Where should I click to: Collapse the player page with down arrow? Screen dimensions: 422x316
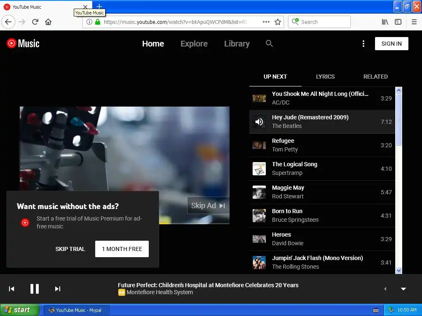point(403,289)
